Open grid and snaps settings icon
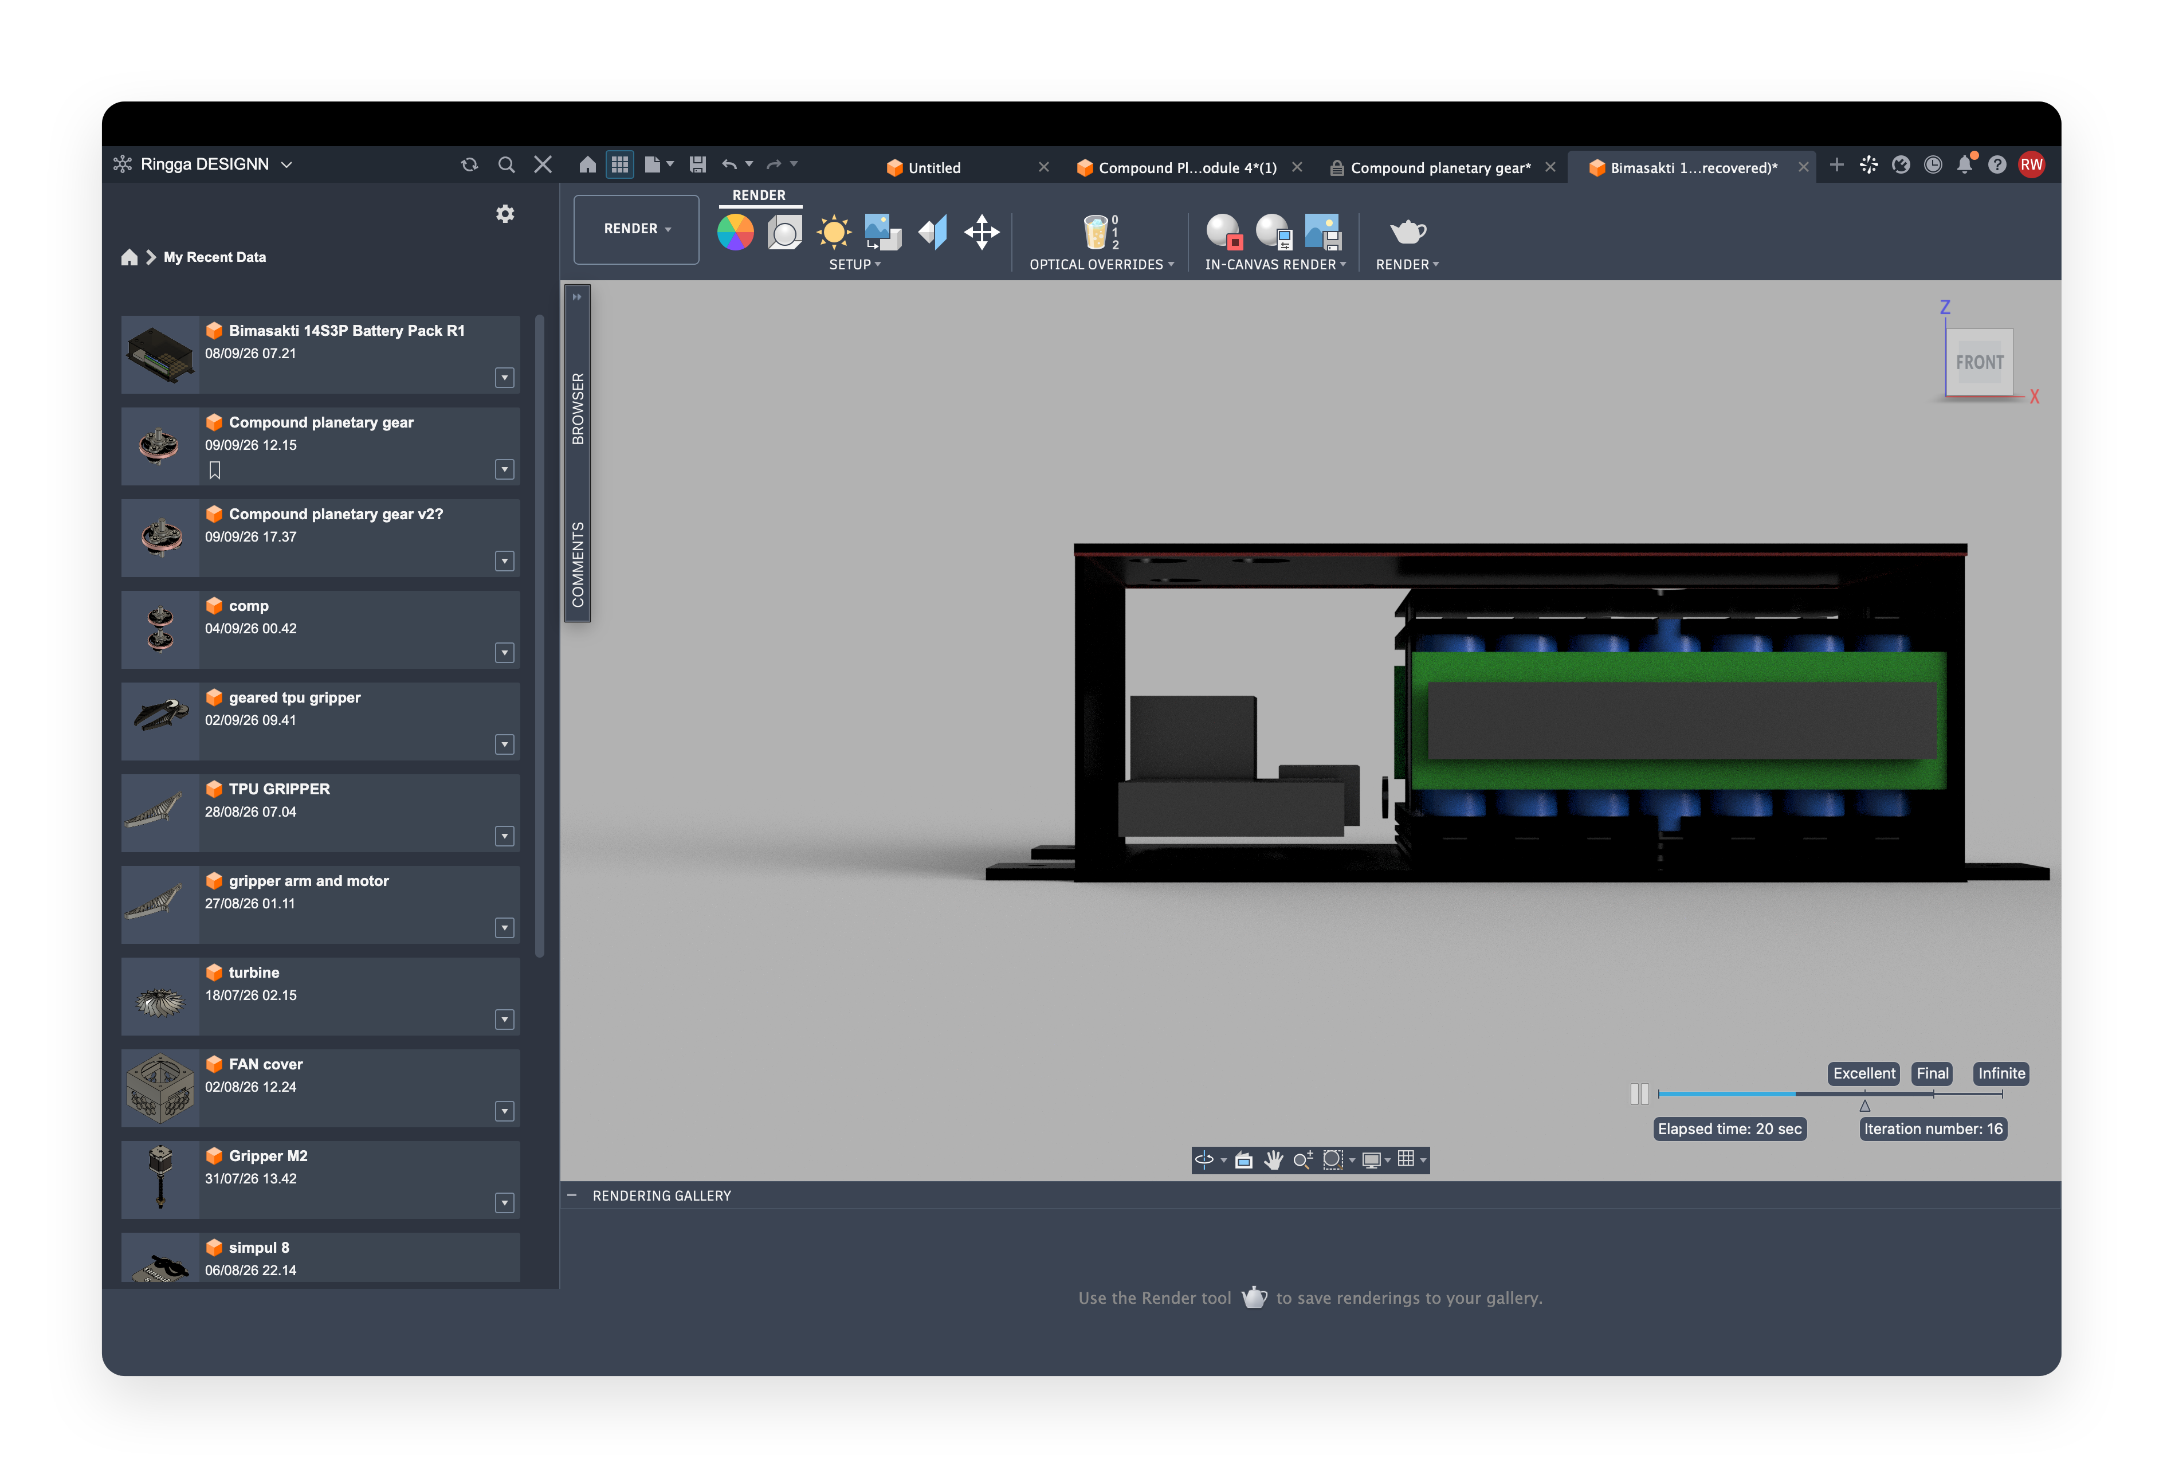This screenshot has width=2163, height=1478. click(x=1406, y=1159)
